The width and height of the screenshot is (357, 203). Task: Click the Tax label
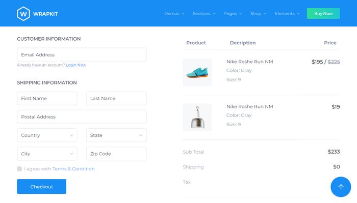coord(187,182)
